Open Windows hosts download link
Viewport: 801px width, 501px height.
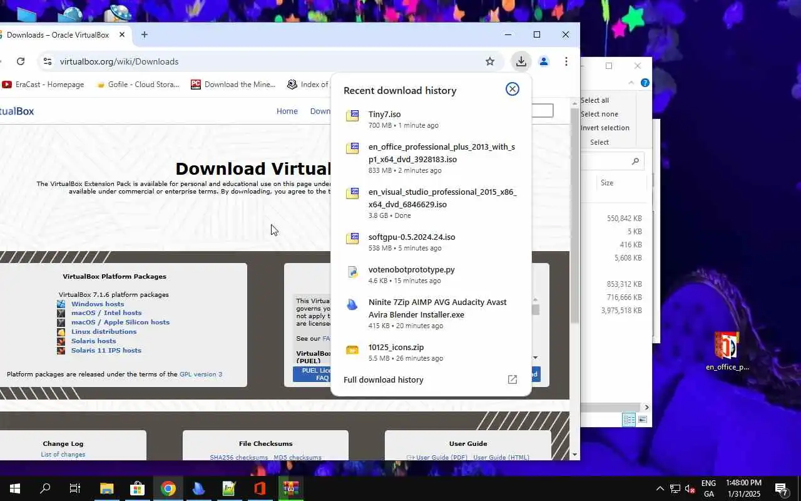[x=98, y=304]
